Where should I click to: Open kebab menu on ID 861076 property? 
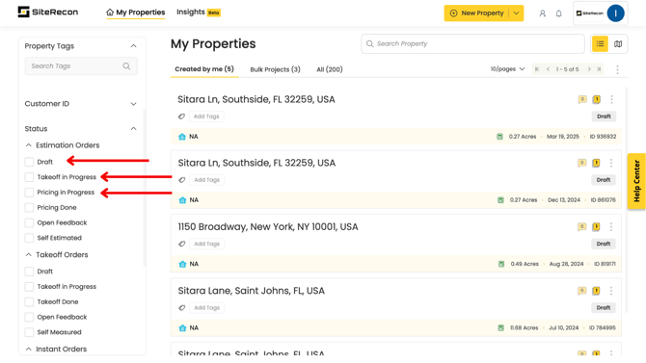[x=611, y=163]
